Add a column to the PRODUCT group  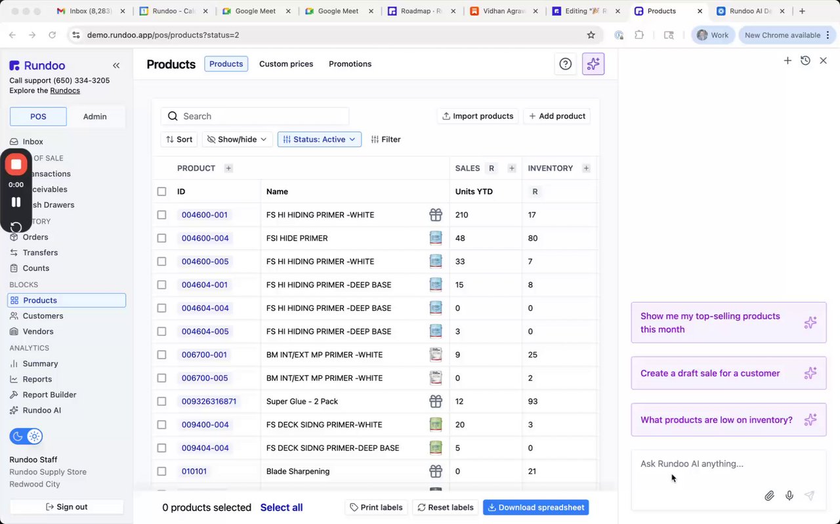(x=228, y=169)
